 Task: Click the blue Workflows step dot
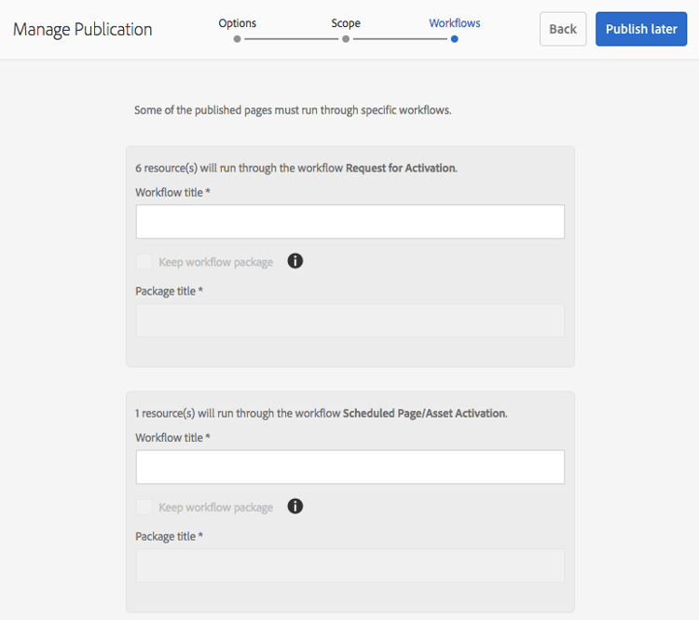click(454, 39)
